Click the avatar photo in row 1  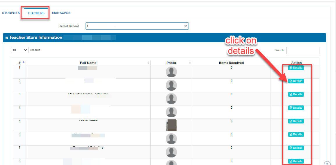[x=171, y=72]
